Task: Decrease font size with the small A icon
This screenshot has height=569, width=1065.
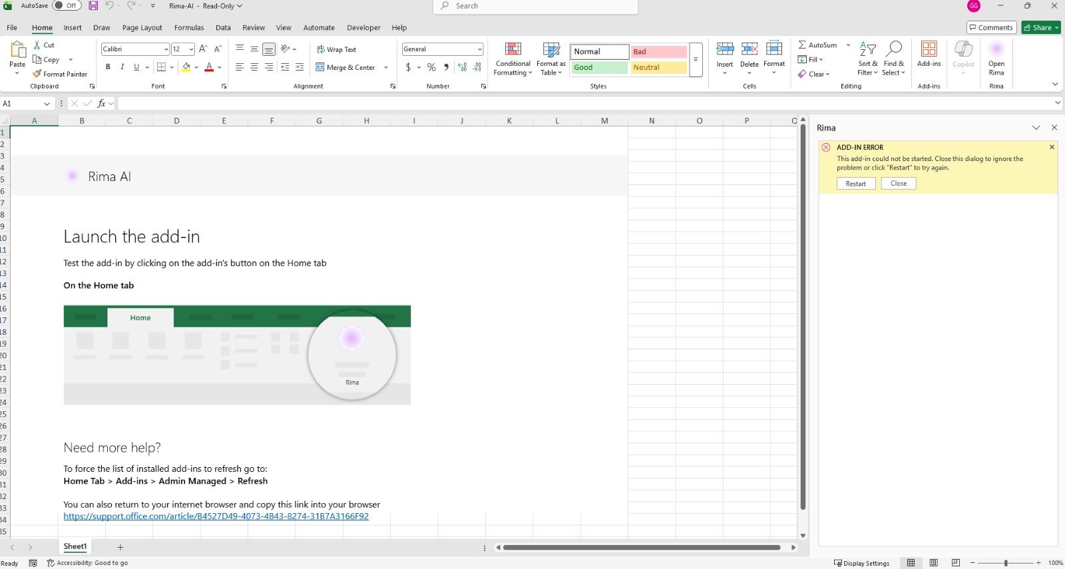Action: point(218,49)
